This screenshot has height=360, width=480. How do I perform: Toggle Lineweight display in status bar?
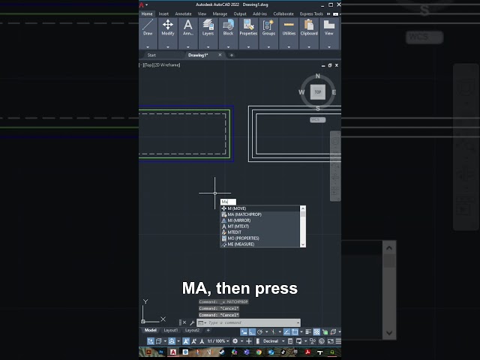308,331
